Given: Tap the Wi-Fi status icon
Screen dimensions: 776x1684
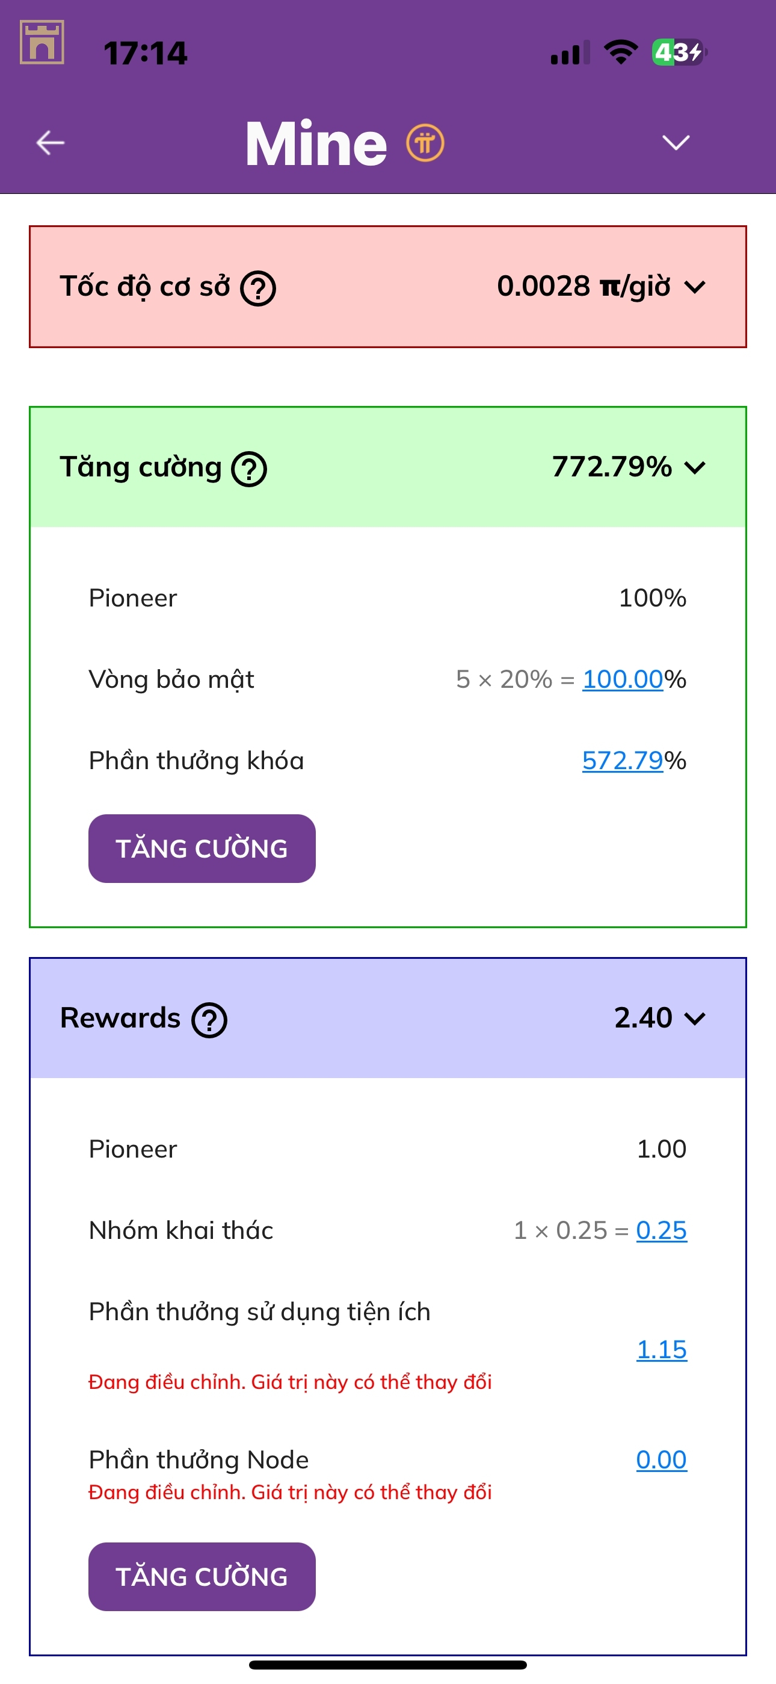Looking at the screenshot, I should point(621,52).
